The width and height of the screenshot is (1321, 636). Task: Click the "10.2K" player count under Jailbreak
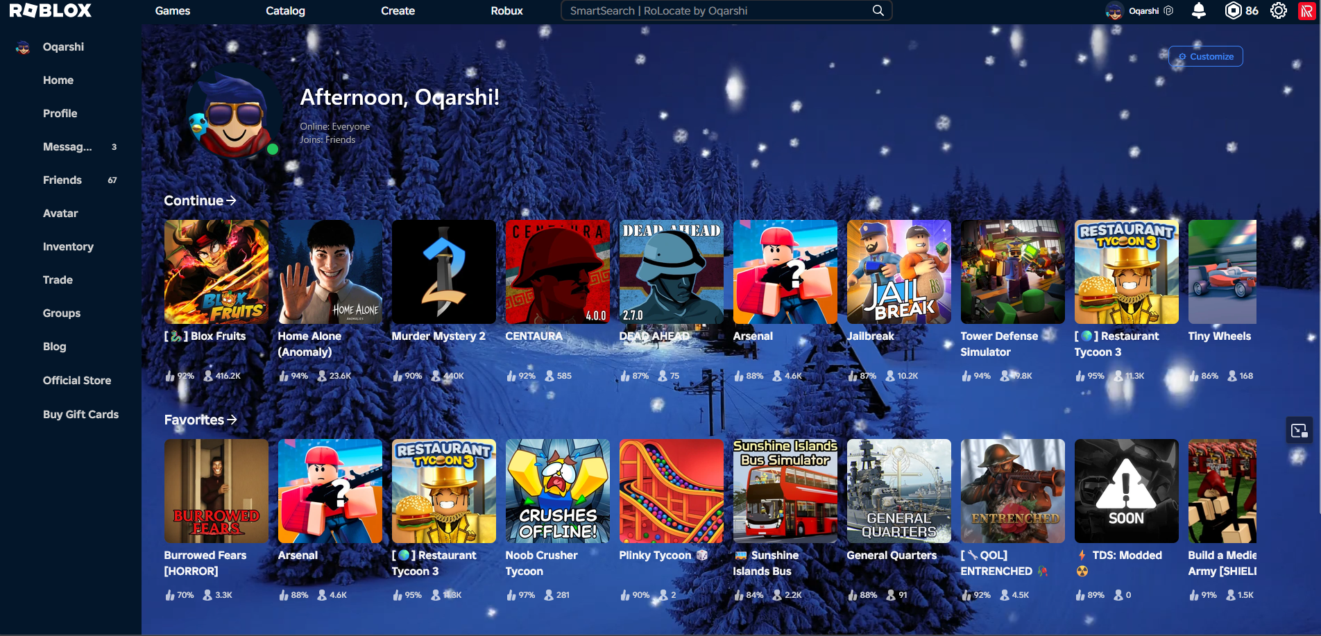click(x=907, y=376)
